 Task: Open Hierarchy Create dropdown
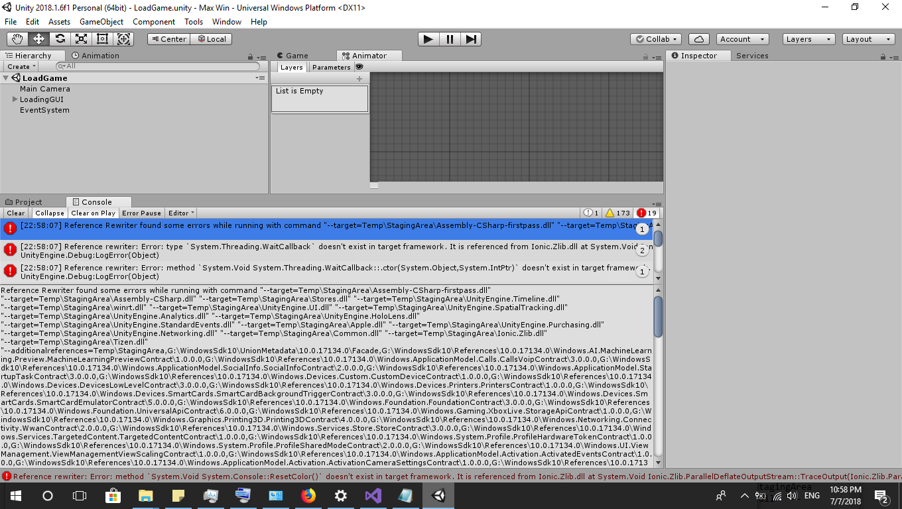coord(21,66)
